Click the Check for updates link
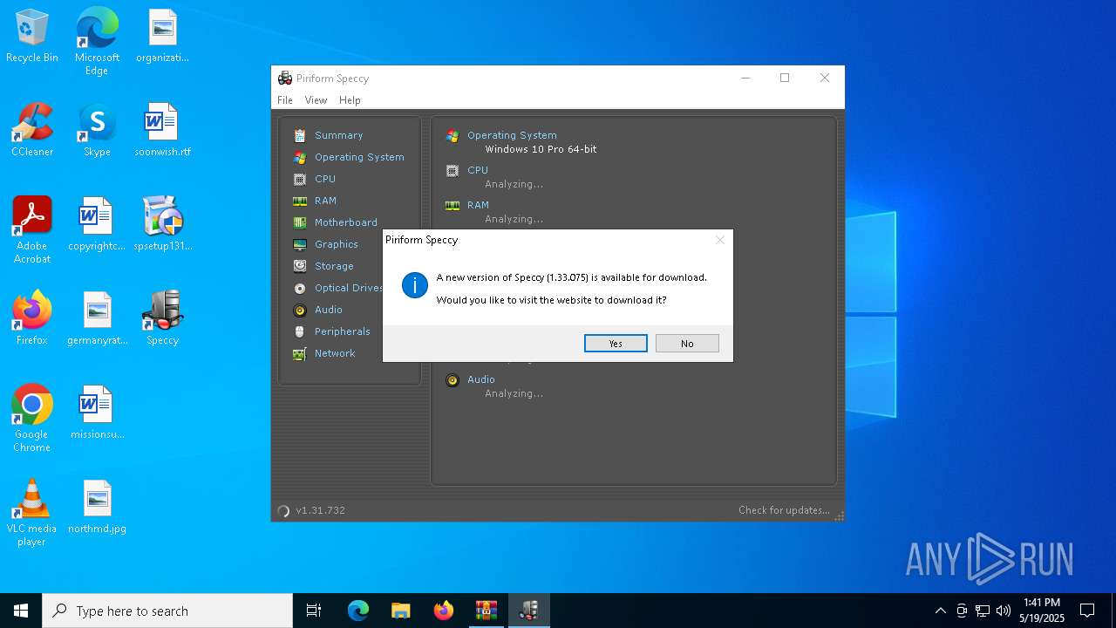 pyautogui.click(x=784, y=510)
